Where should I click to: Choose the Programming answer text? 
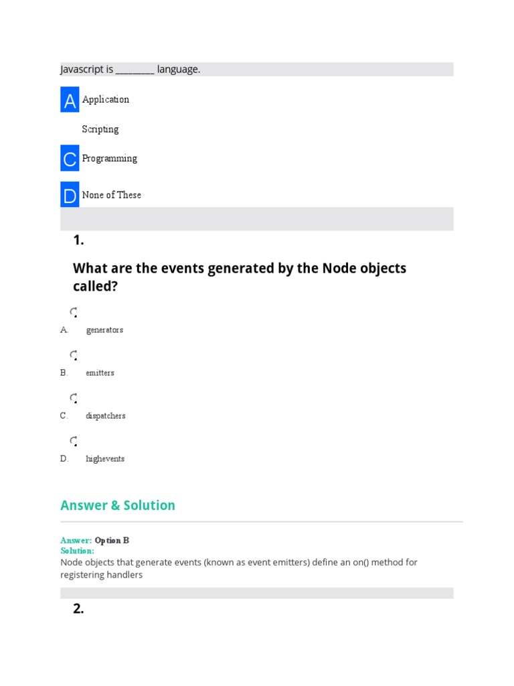click(x=110, y=159)
